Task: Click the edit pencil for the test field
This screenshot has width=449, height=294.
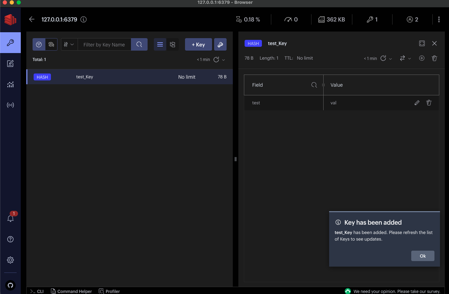Action: click(x=417, y=103)
